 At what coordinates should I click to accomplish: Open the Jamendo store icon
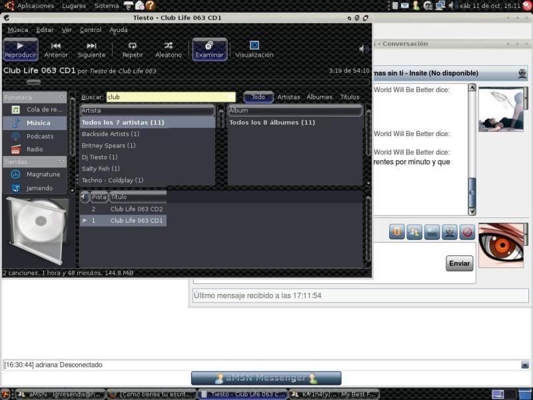tap(15, 188)
